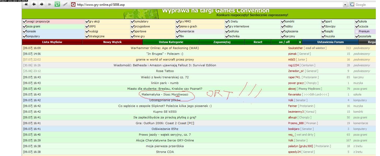Screen dimensions: 380x156
Task: Reload the page with the green refresh icon
Action: point(57,4)
